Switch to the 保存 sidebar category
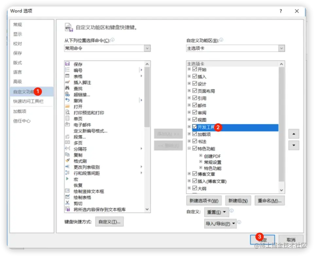 tap(18, 53)
